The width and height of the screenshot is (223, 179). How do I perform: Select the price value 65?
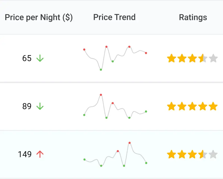(x=27, y=58)
